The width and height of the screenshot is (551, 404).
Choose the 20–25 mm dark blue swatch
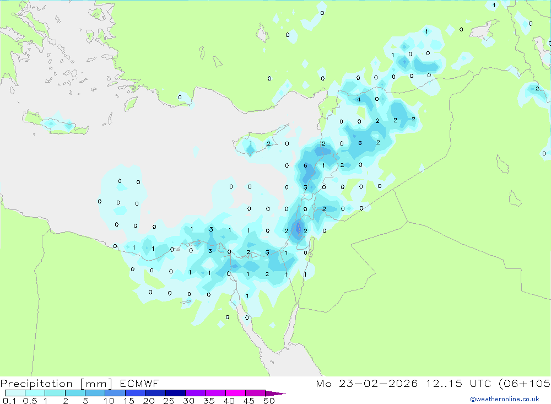(x=155, y=393)
